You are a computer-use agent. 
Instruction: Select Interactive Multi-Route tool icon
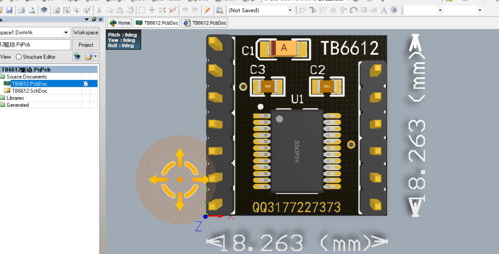[313, 10]
